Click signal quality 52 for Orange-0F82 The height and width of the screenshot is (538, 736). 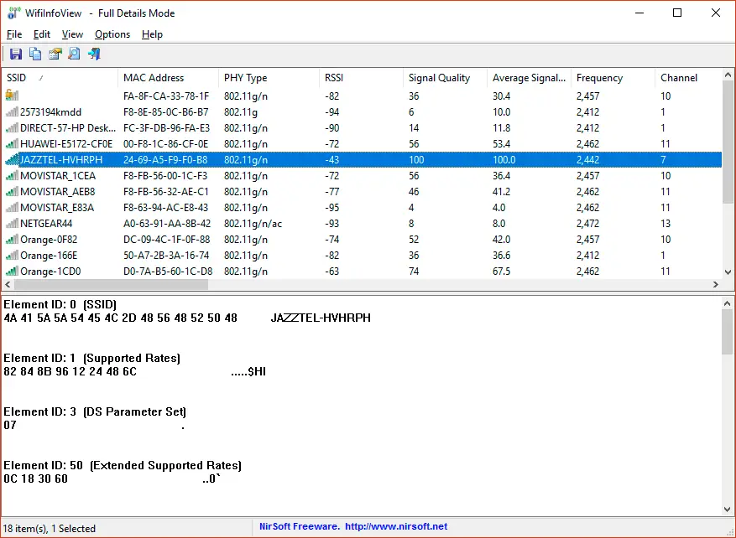414,240
